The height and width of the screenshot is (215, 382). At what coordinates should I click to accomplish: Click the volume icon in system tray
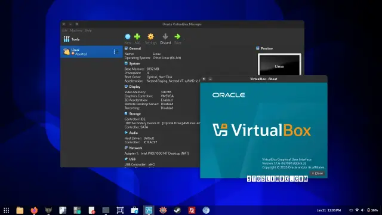coord(362,210)
